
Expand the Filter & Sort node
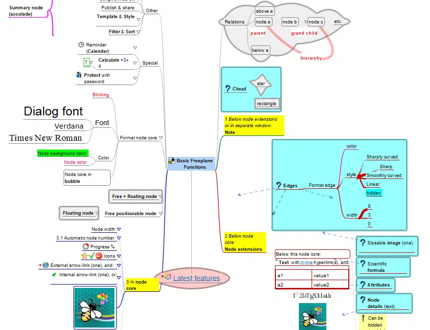(139, 32)
